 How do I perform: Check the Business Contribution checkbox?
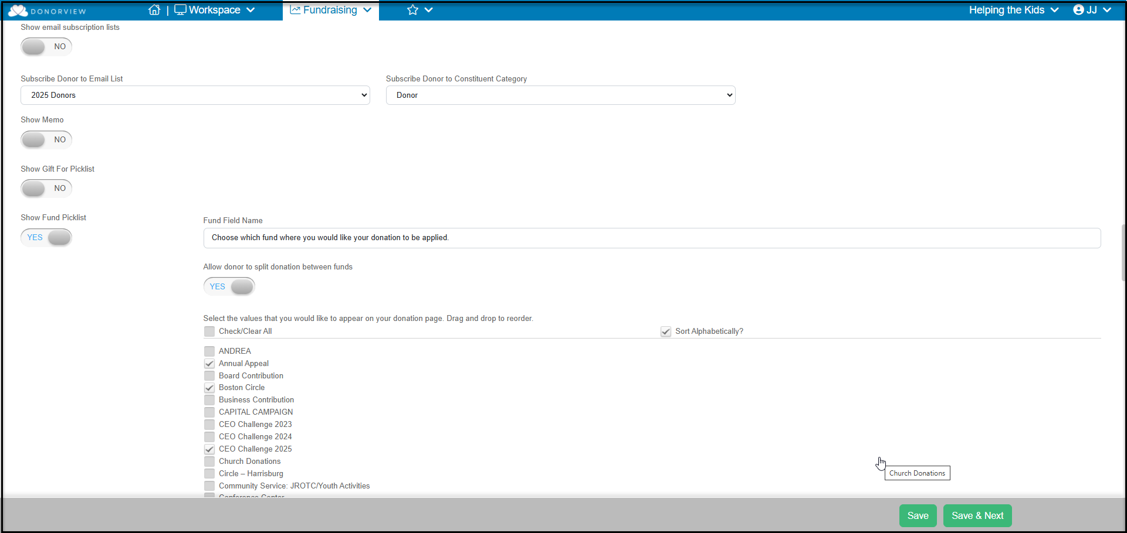pyautogui.click(x=209, y=400)
